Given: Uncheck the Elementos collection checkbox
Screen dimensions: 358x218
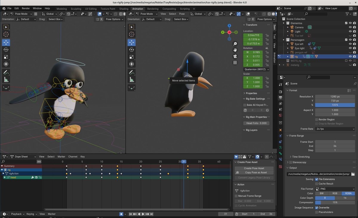Looking at the screenshot, I should (346, 23).
